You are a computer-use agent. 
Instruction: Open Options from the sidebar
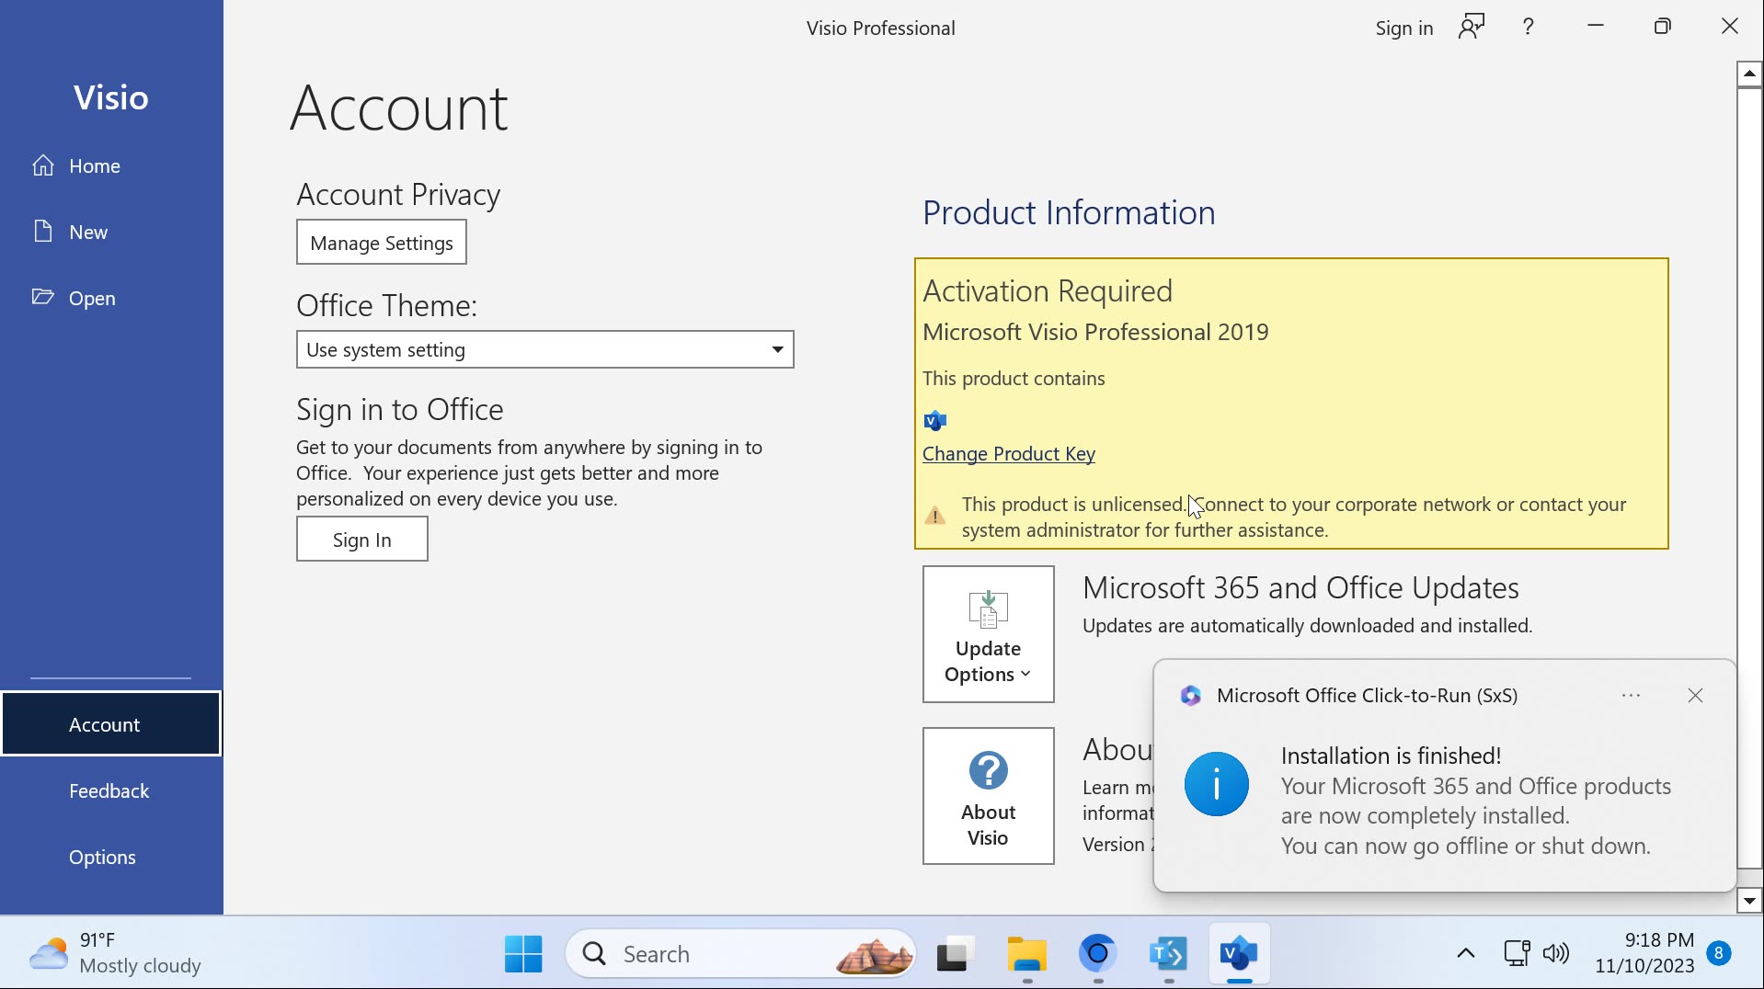click(101, 857)
